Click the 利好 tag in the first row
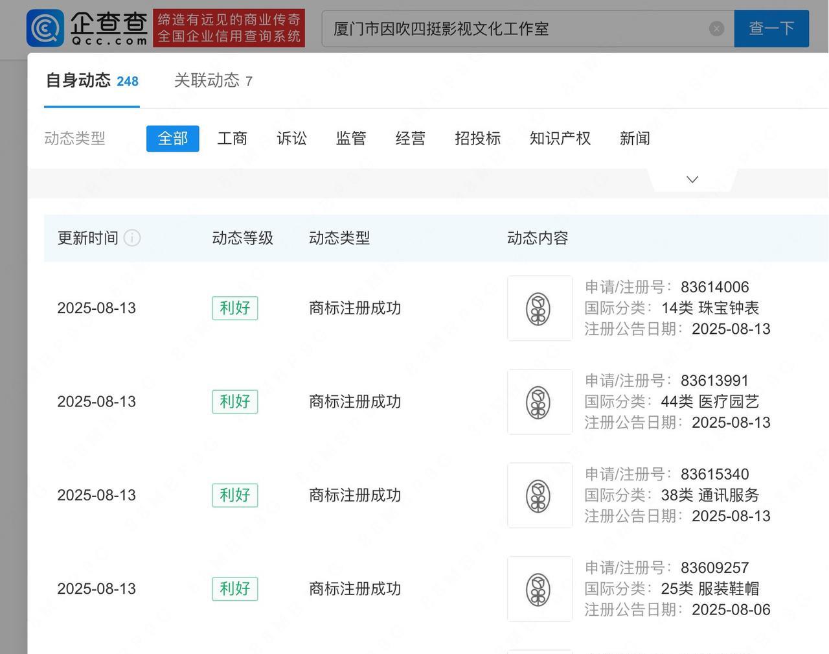The width and height of the screenshot is (829, 654). click(234, 308)
